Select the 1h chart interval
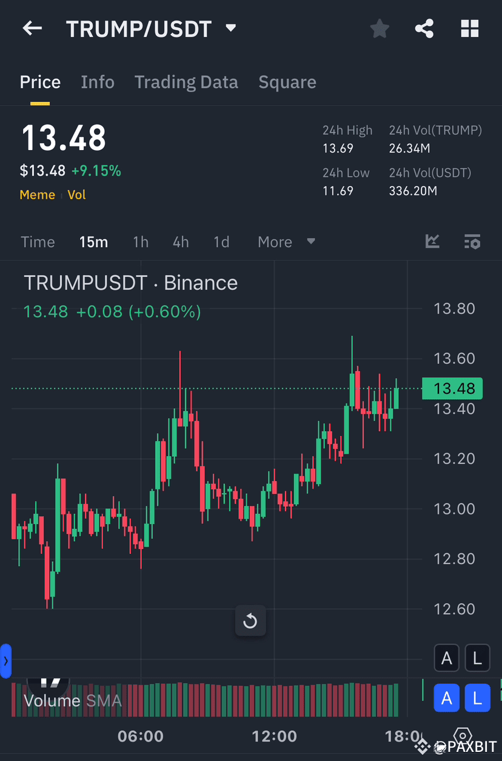The height and width of the screenshot is (761, 502). [141, 242]
